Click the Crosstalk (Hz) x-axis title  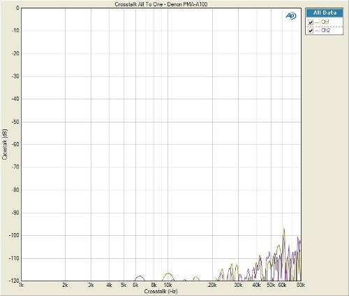[161, 291]
